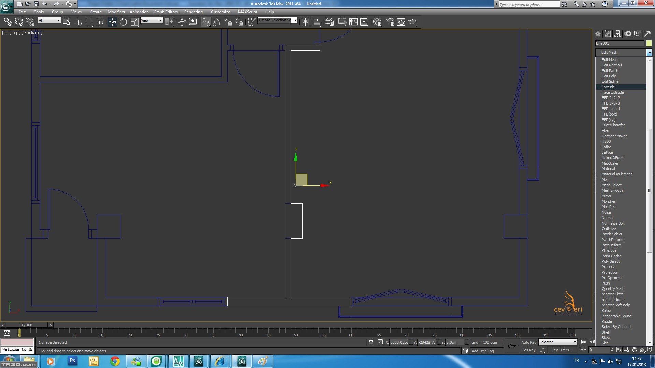This screenshot has height=368, width=655.
Task: Select the Select by Name tool
Action: point(77,22)
